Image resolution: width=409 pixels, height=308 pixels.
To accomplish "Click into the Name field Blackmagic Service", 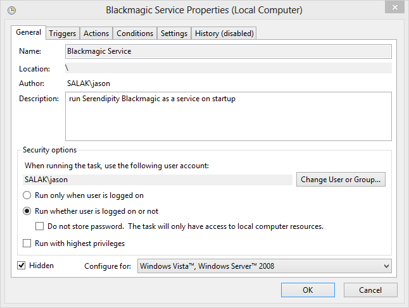I will pos(228,51).
